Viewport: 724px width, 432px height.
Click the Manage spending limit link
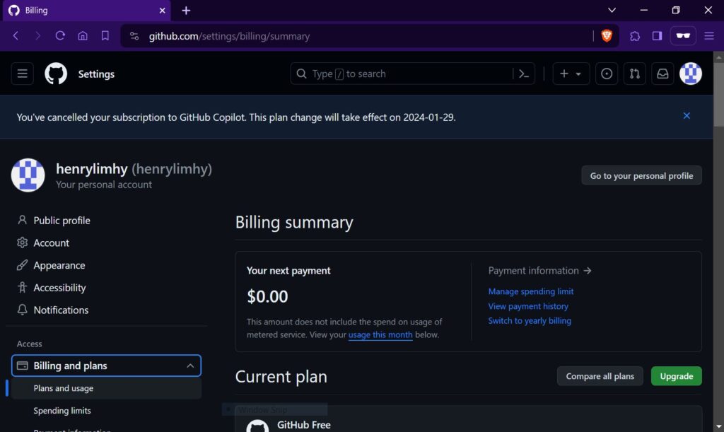pos(530,291)
